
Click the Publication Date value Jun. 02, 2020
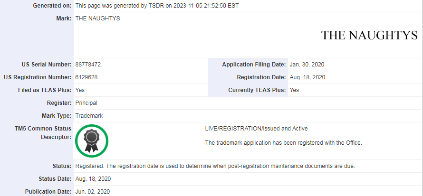pyautogui.click(x=93, y=192)
